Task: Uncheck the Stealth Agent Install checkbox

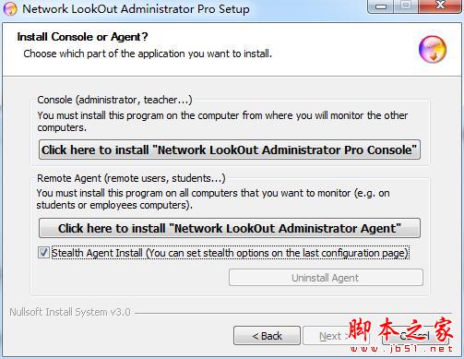Action: pos(43,253)
